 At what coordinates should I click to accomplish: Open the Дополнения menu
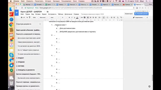68,14
